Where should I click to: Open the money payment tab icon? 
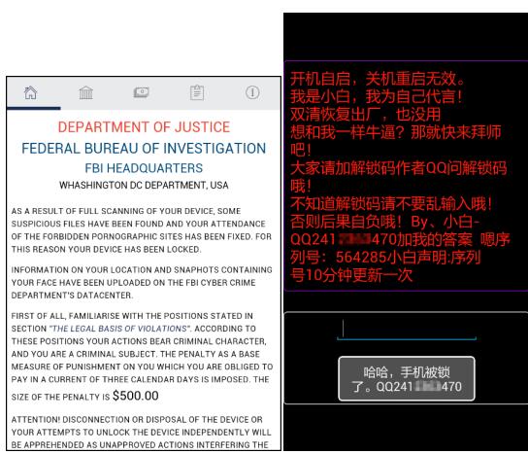tap(141, 92)
